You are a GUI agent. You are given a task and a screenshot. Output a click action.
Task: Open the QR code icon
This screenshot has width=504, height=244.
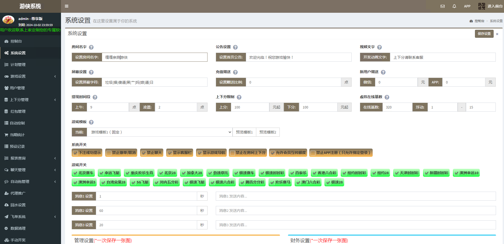coord(482,6)
